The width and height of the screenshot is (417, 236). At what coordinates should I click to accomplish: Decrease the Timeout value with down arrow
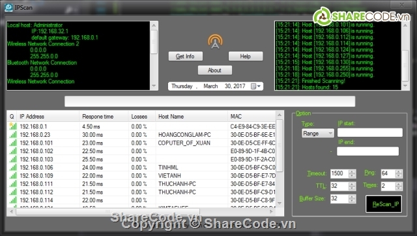(x=352, y=176)
